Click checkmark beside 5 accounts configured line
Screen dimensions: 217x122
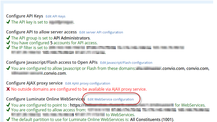click(8, 43)
